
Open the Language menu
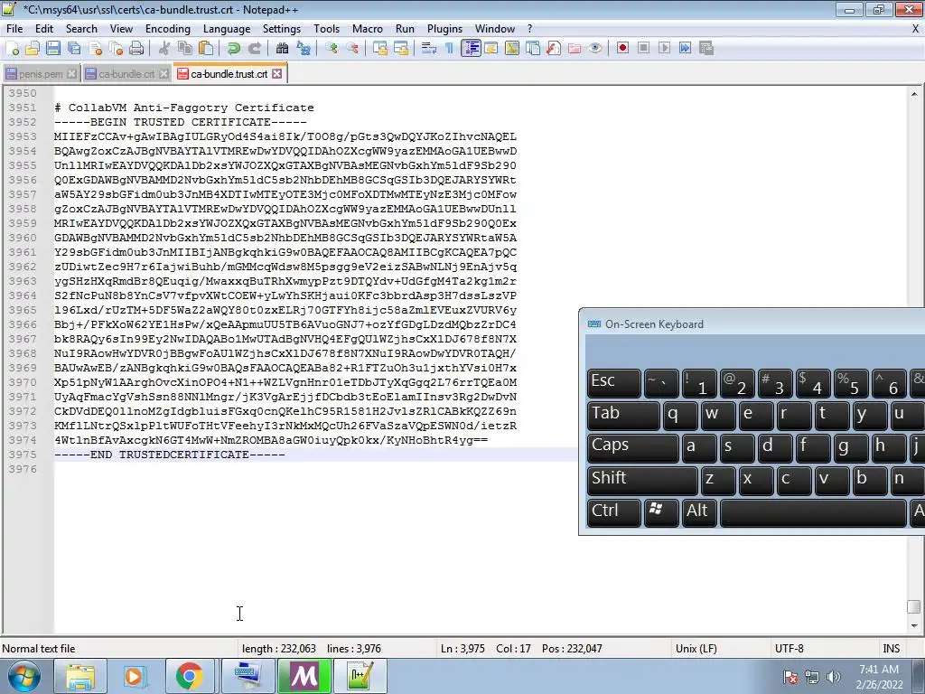227,29
